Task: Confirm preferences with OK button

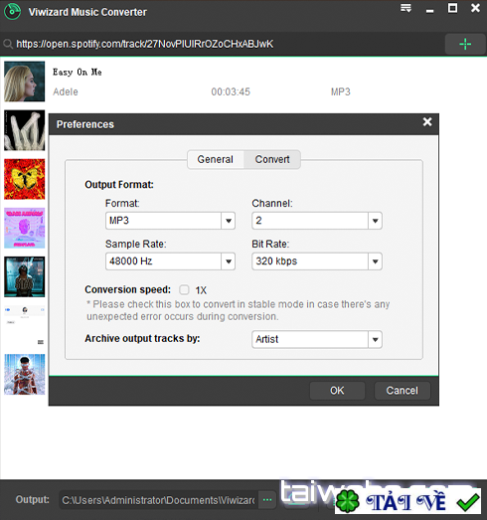Action: coord(337,391)
